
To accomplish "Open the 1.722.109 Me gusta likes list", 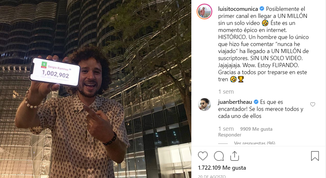I will (x=222, y=168).
